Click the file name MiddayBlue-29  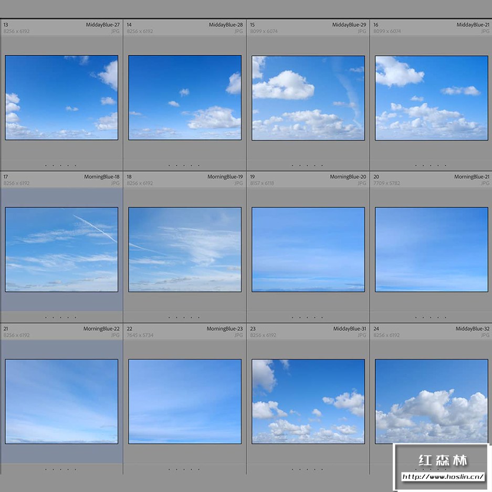[349, 25]
